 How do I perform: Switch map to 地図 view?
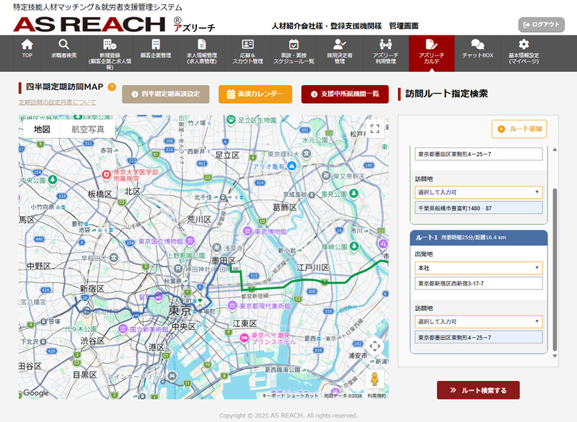click(42, 130)
